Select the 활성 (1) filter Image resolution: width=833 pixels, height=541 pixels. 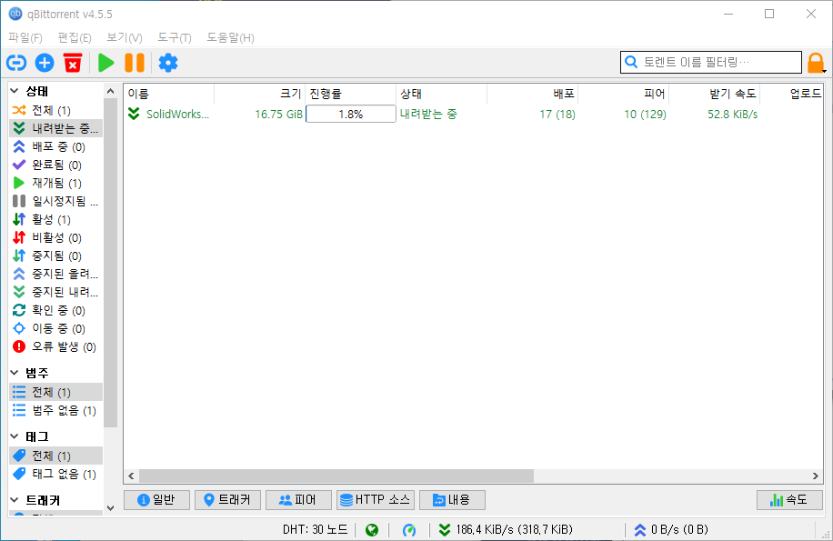click(x=55, y=219)
